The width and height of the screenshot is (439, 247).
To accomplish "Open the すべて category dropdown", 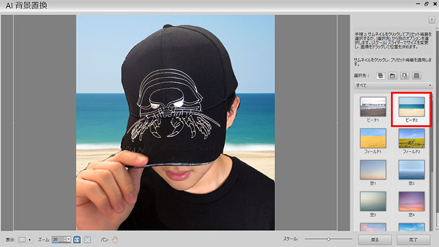I will [390, 85].
